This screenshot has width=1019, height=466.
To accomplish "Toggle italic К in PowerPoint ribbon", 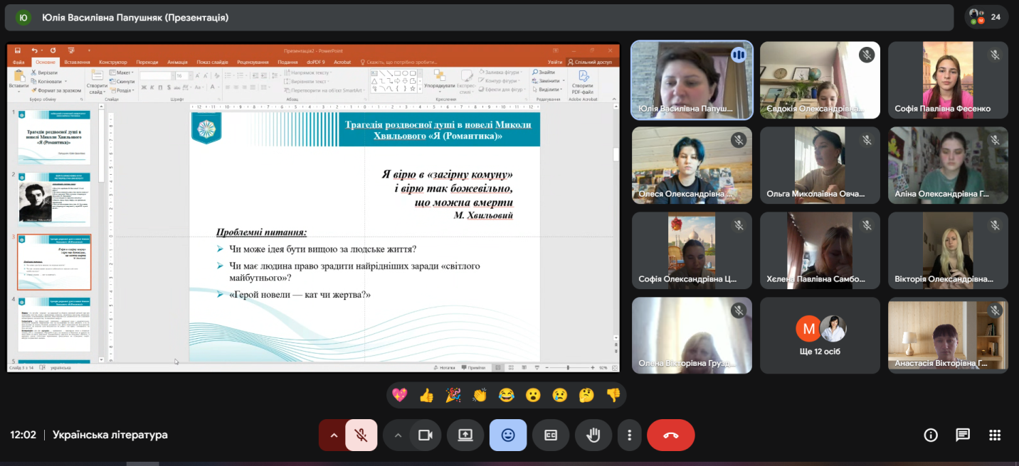I will pos(152,88).
